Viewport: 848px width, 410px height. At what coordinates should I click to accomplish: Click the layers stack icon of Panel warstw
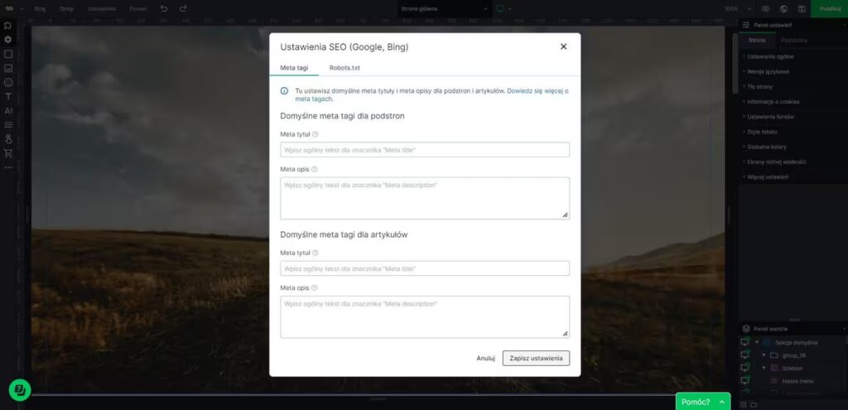point(746,328)
